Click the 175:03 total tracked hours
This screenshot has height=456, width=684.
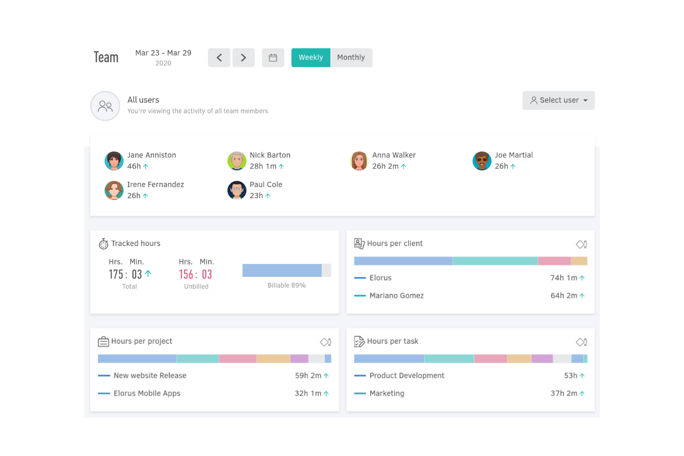click(125, 274)
